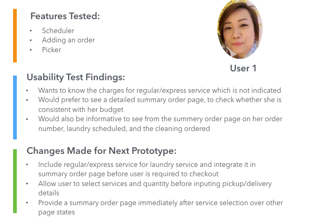Click the detailed summary order page finding
The image size is (312, 221).
[x=160, y=100]
